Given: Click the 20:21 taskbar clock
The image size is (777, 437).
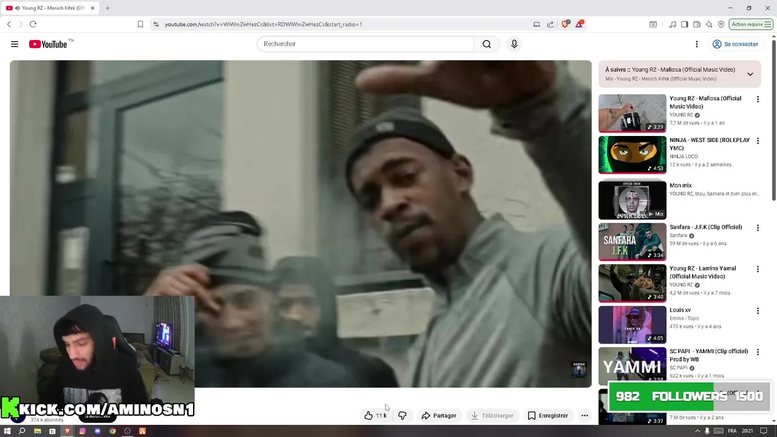Looking at the screenshot, I should 747,431.
